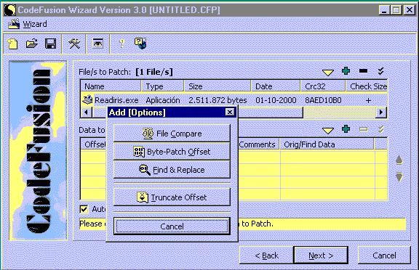Image resolution: width=419 pixels, height=270 pixels.
Task: Expand the yellow triangle dropdown above files list
Action: [328, 73]
